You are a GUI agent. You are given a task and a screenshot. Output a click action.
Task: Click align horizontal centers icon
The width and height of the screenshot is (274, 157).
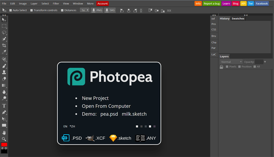click(x=129, y=10)
